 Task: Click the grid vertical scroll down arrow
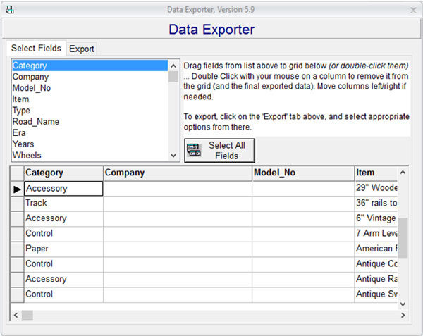[x=403, y=304]
